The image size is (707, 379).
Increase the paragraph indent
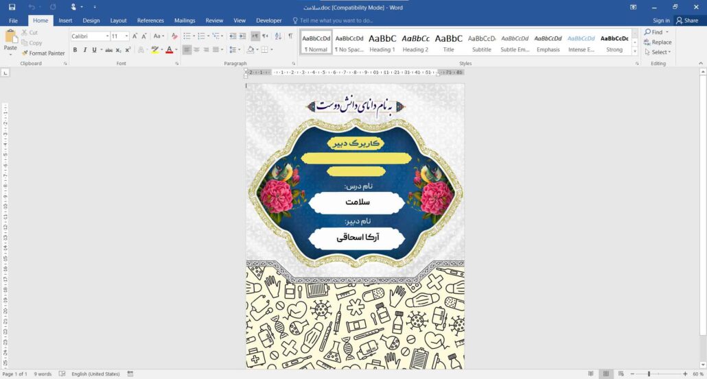pyautogui.click(x=243, y=36)
